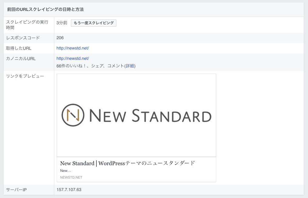Click the もう一度スクレイピング button
Viewport: 308px width, 198px height.
[x=93, y=23]
